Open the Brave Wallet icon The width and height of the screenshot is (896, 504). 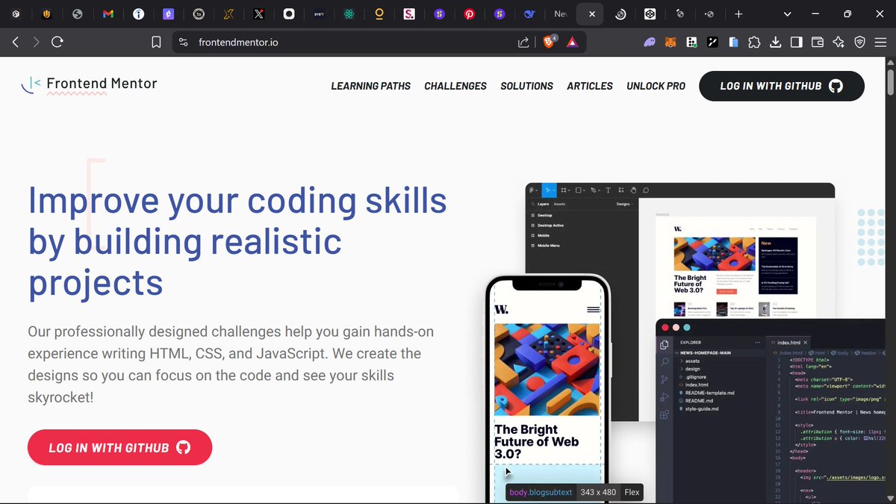pyautogui.click(x=817, y=43)
